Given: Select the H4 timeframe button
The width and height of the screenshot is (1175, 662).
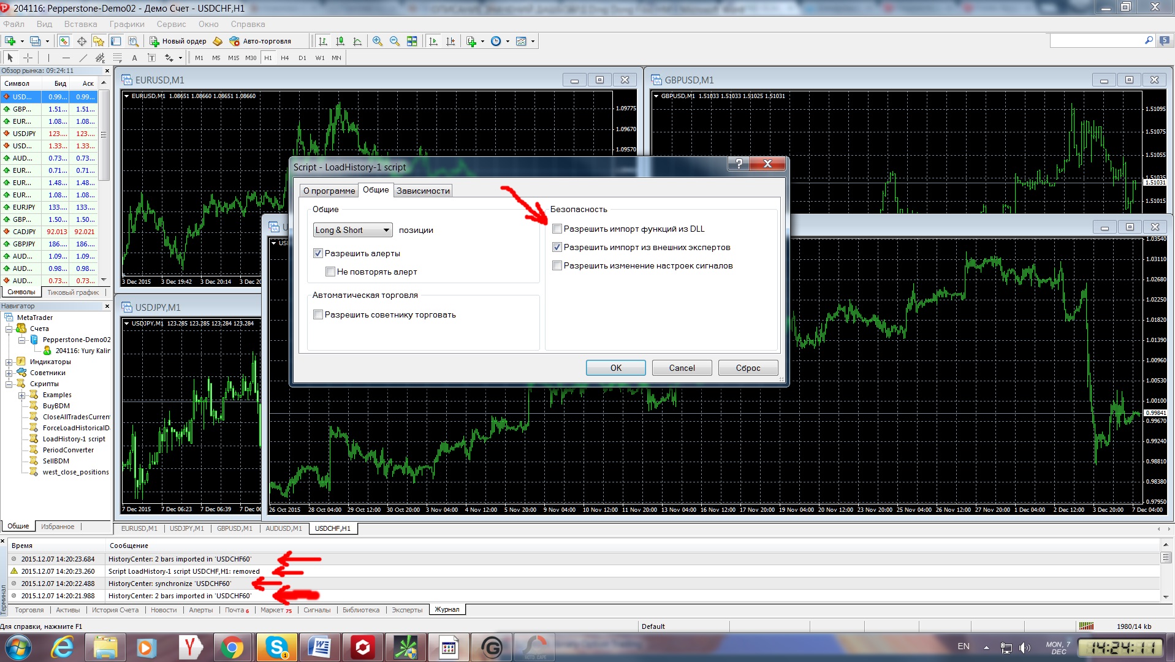Looking at the screenshot, I should [285, 58].
